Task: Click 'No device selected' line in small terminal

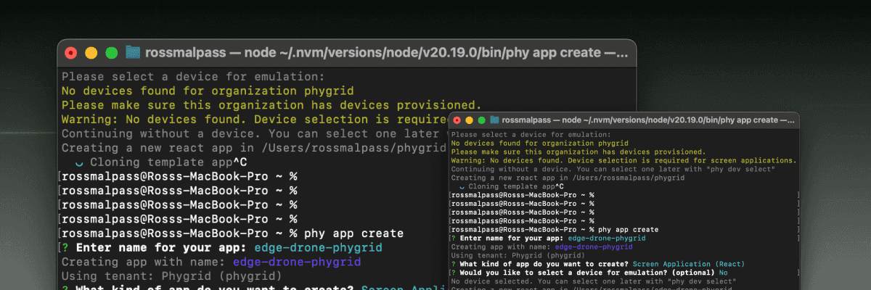Action: (x=594, y=281)
